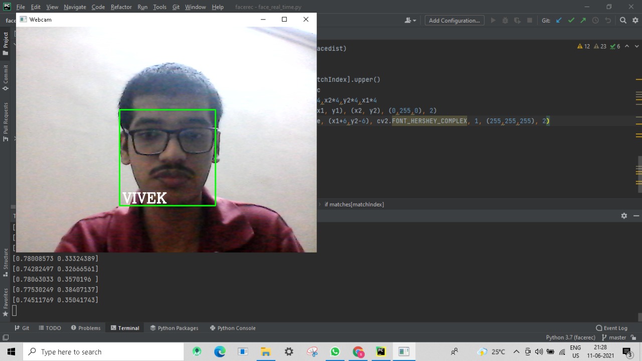
Task: Click the 25°C weather widget
Action: pos(492,351)
